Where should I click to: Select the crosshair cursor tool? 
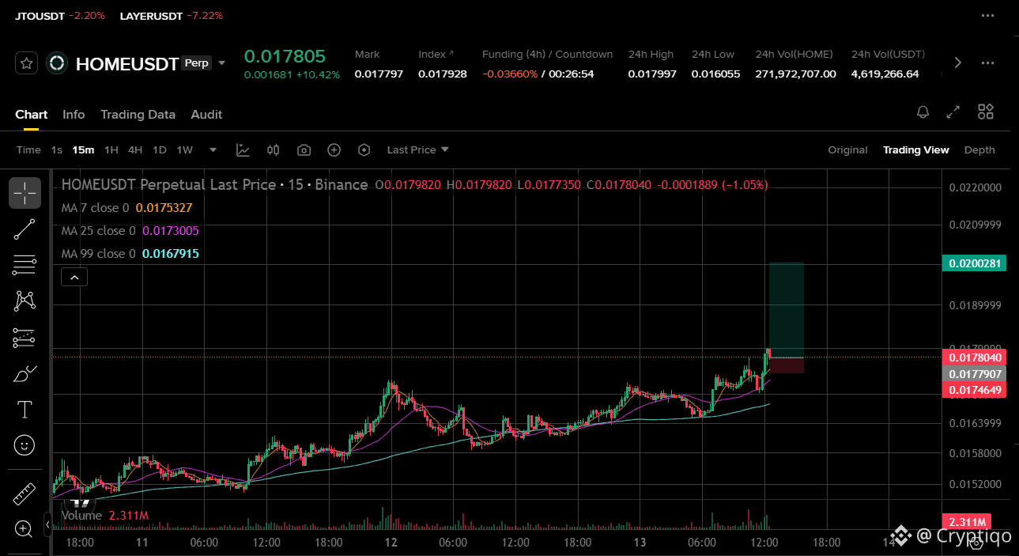point(25,193)
